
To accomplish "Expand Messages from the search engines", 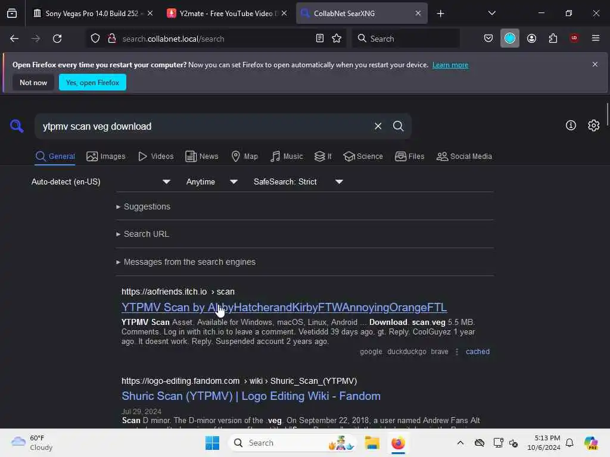I will pos(186,262).
